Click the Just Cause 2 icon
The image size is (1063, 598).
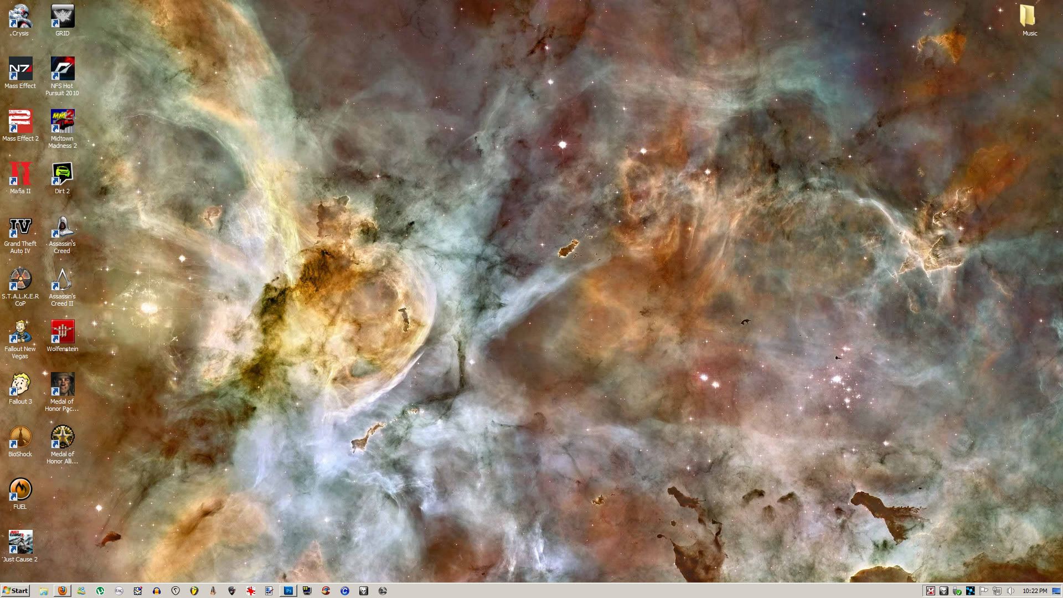pos(20,543)
